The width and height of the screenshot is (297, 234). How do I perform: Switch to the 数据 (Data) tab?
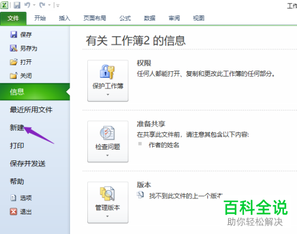(150, 18)
